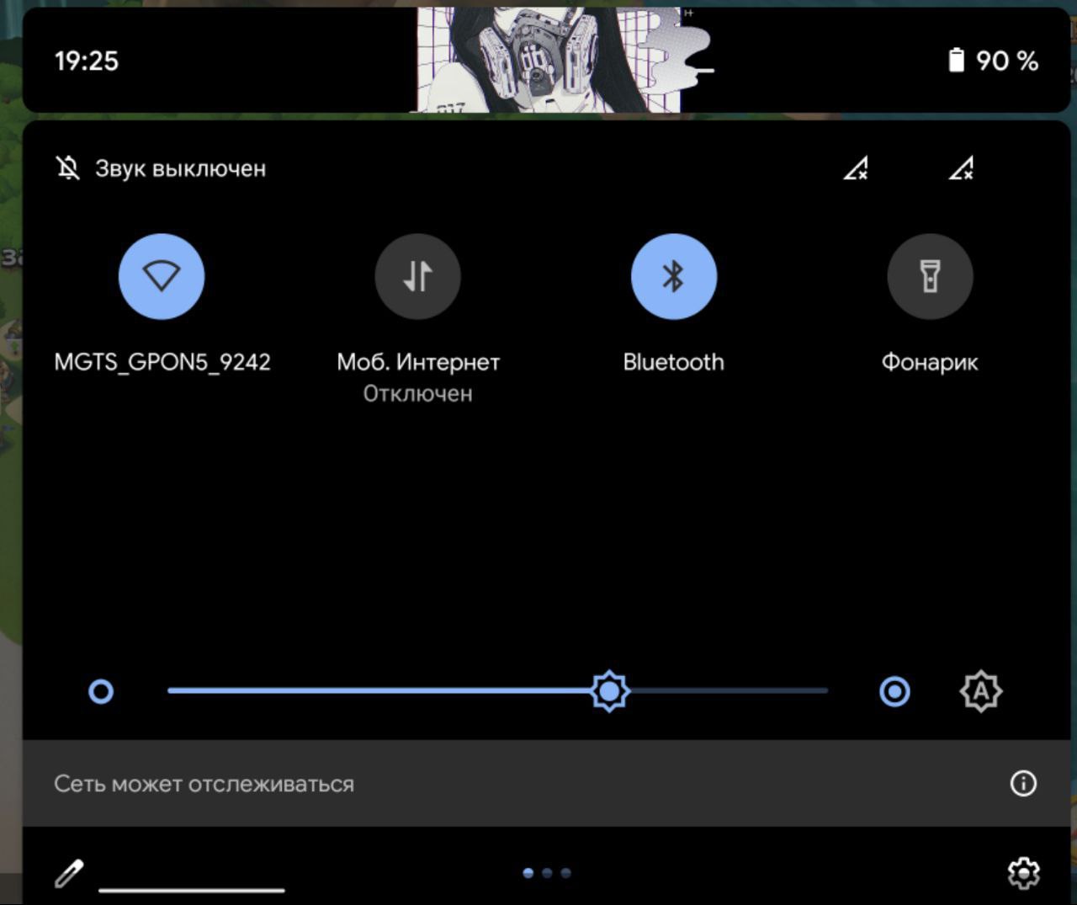Toggle the Wi-Fi tile MGTS_GPON5_9242
Viewport: 1077px width, 905px height.
click(x=162, y=276)
